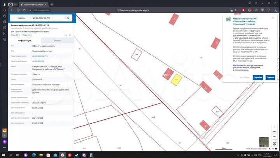Open the extensions puzzle icon in toolbar
The width and height of the screenshot is (280, 158).
(x=269, y=10)
